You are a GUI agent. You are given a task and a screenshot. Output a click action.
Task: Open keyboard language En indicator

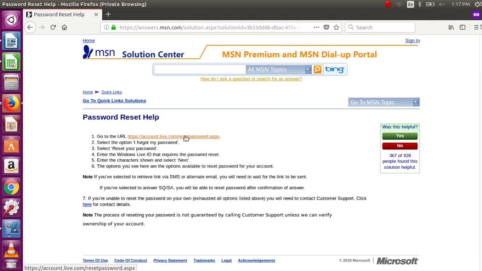click(x=410, y=4)
